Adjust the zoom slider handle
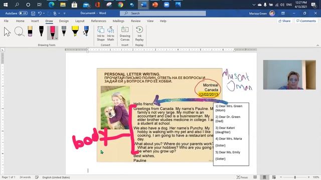Screen dimensions: 321x180 tap(295, 177)
